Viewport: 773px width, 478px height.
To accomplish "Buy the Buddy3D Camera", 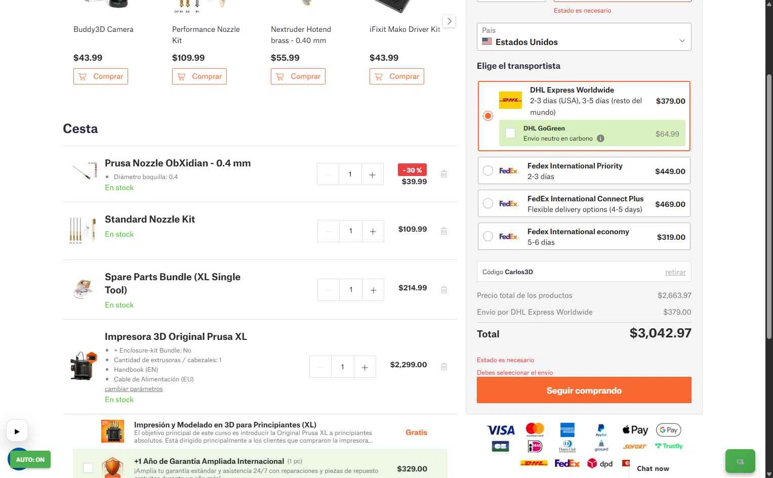I will [x=101, y=76].
